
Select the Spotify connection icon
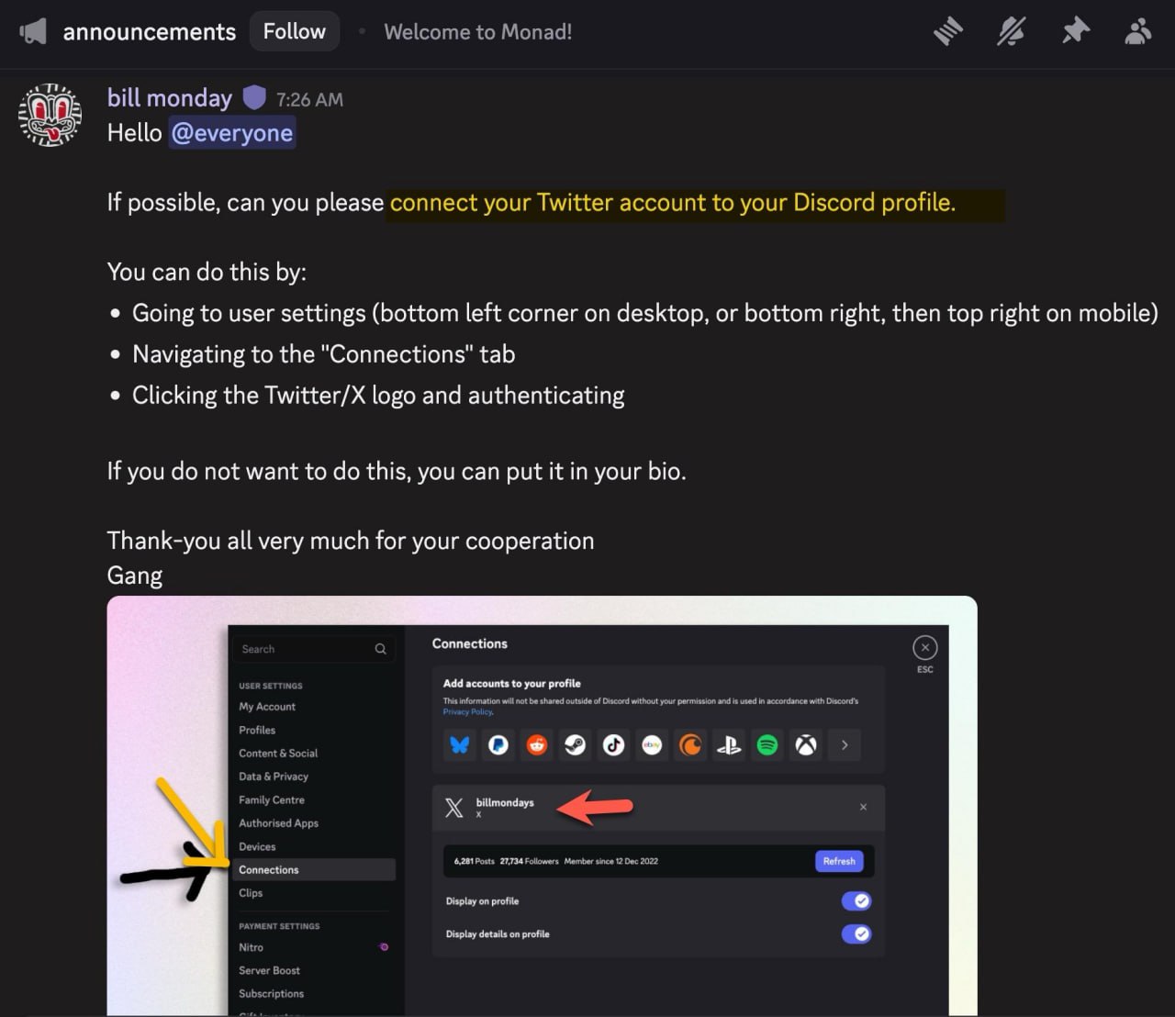tap(767, 745)
